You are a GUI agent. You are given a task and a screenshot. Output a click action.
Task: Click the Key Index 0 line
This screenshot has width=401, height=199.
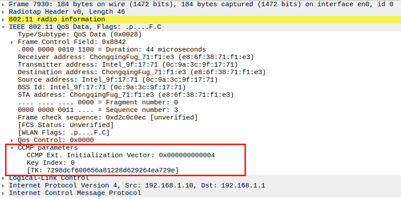[51, 163]
